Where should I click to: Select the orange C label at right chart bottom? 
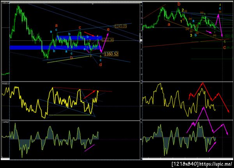click(225, 47)
